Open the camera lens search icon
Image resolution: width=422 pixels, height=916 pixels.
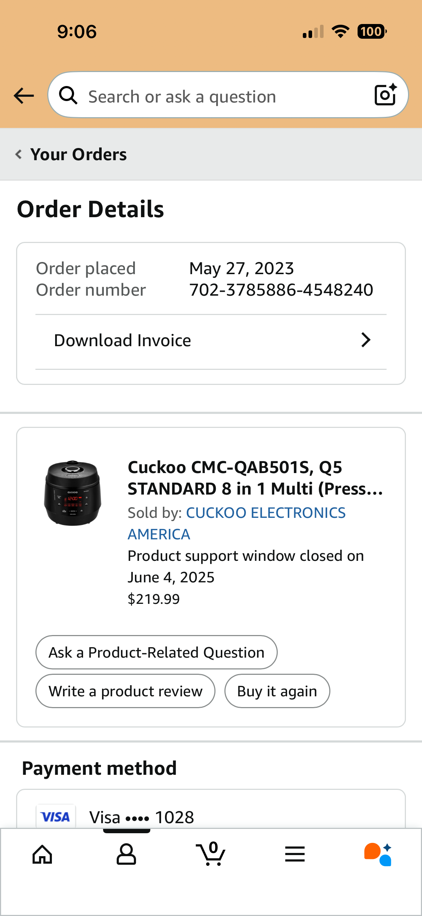(x=385, y=95)
